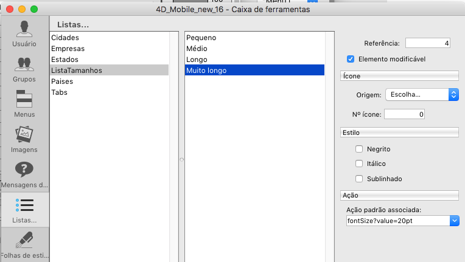Choose the Pequeno list item

(201, 38)
